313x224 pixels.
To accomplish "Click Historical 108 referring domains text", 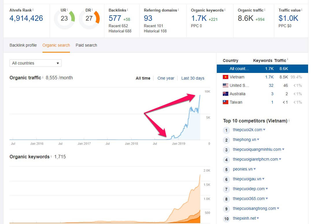I will coord(155,31).
